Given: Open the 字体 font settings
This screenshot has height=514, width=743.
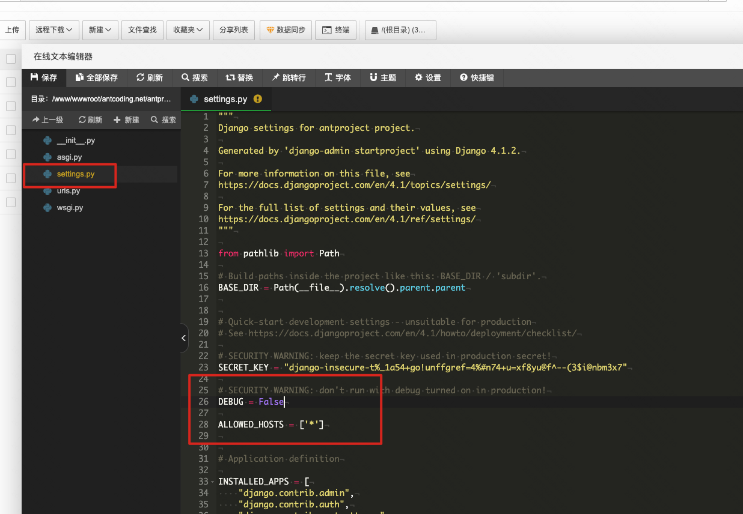Looking at the screenshot, I should [338, 77].
